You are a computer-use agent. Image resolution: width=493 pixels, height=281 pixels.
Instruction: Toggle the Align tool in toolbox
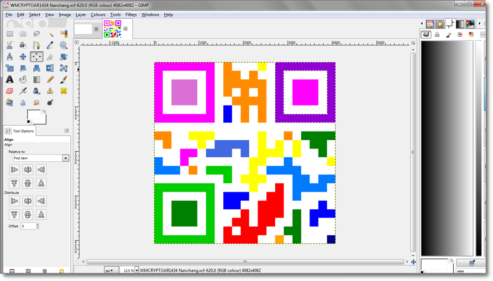coord(37,57)
